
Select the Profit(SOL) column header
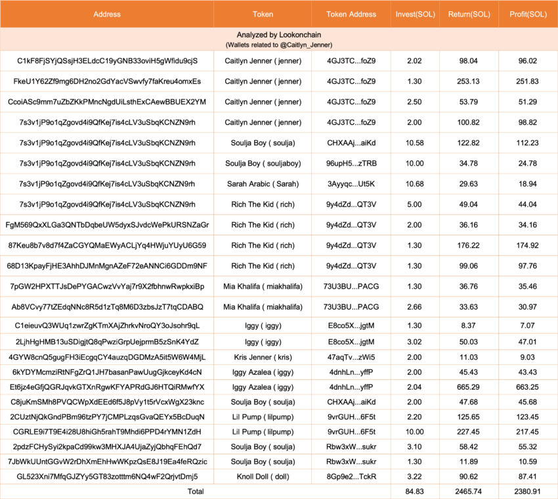coord(528,14)
